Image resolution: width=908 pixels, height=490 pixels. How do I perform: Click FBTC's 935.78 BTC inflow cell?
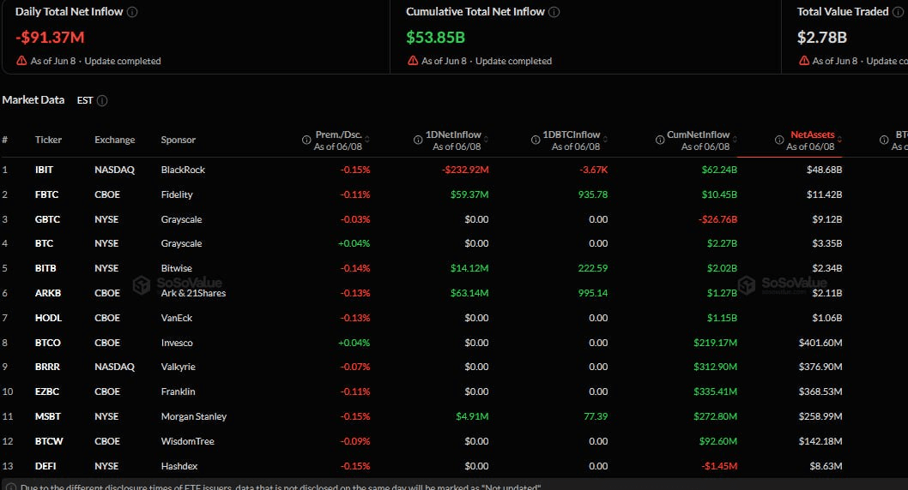tap(593, 194)
